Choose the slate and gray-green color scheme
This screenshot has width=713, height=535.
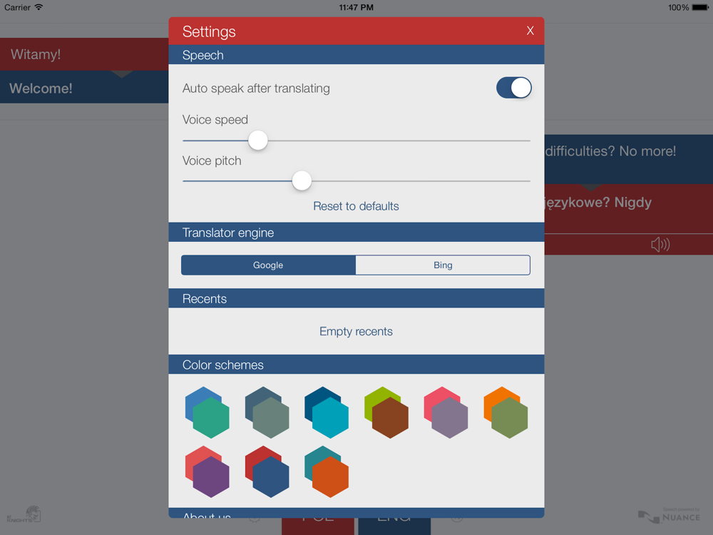pyautogui.click(x=267, y=412)
